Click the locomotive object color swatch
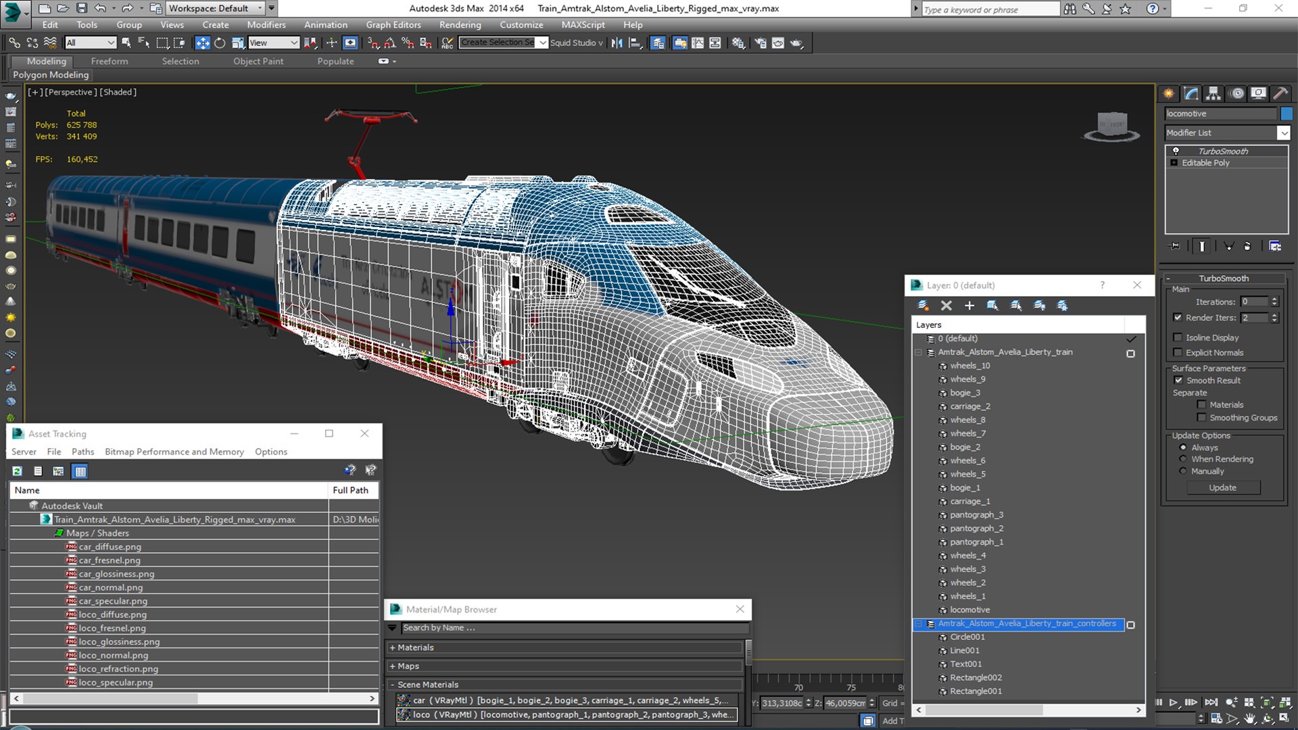The height and width of the screenshot is (730, 1298). pos(1287,114)
